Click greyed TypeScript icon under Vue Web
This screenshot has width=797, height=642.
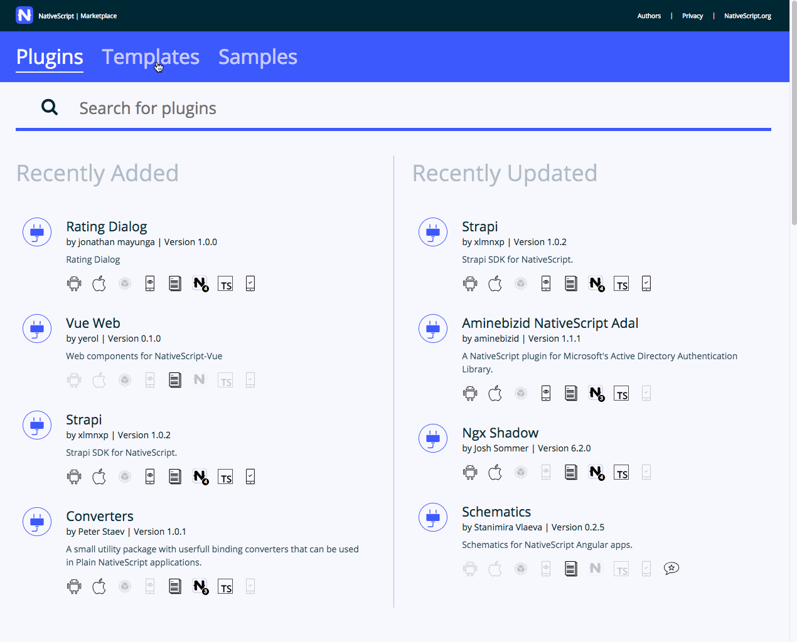tap(225, 381)
